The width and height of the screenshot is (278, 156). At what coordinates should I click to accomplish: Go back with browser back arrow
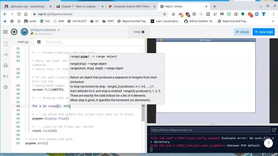coord(5,14)
